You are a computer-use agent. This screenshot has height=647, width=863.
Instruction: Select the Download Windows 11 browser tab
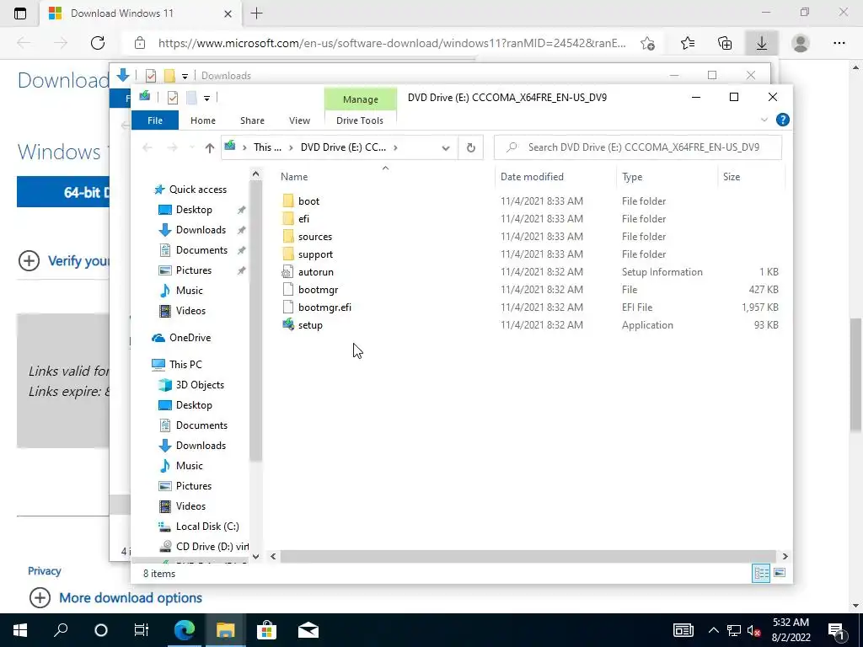(139, 13)
